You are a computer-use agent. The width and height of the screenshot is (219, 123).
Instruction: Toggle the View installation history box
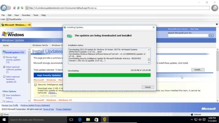4,95
